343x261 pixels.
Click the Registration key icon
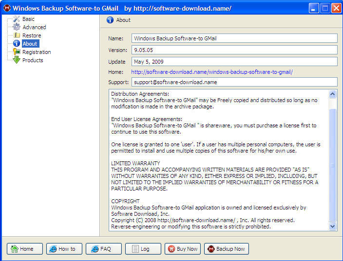(x=17, y=52)
